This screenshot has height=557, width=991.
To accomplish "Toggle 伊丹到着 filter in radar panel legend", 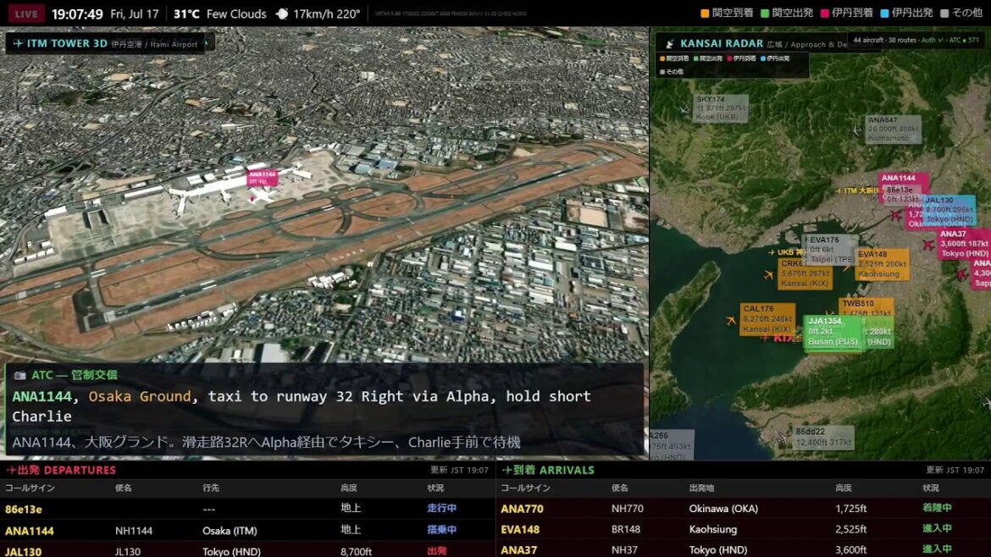I will tap(741, 58).
